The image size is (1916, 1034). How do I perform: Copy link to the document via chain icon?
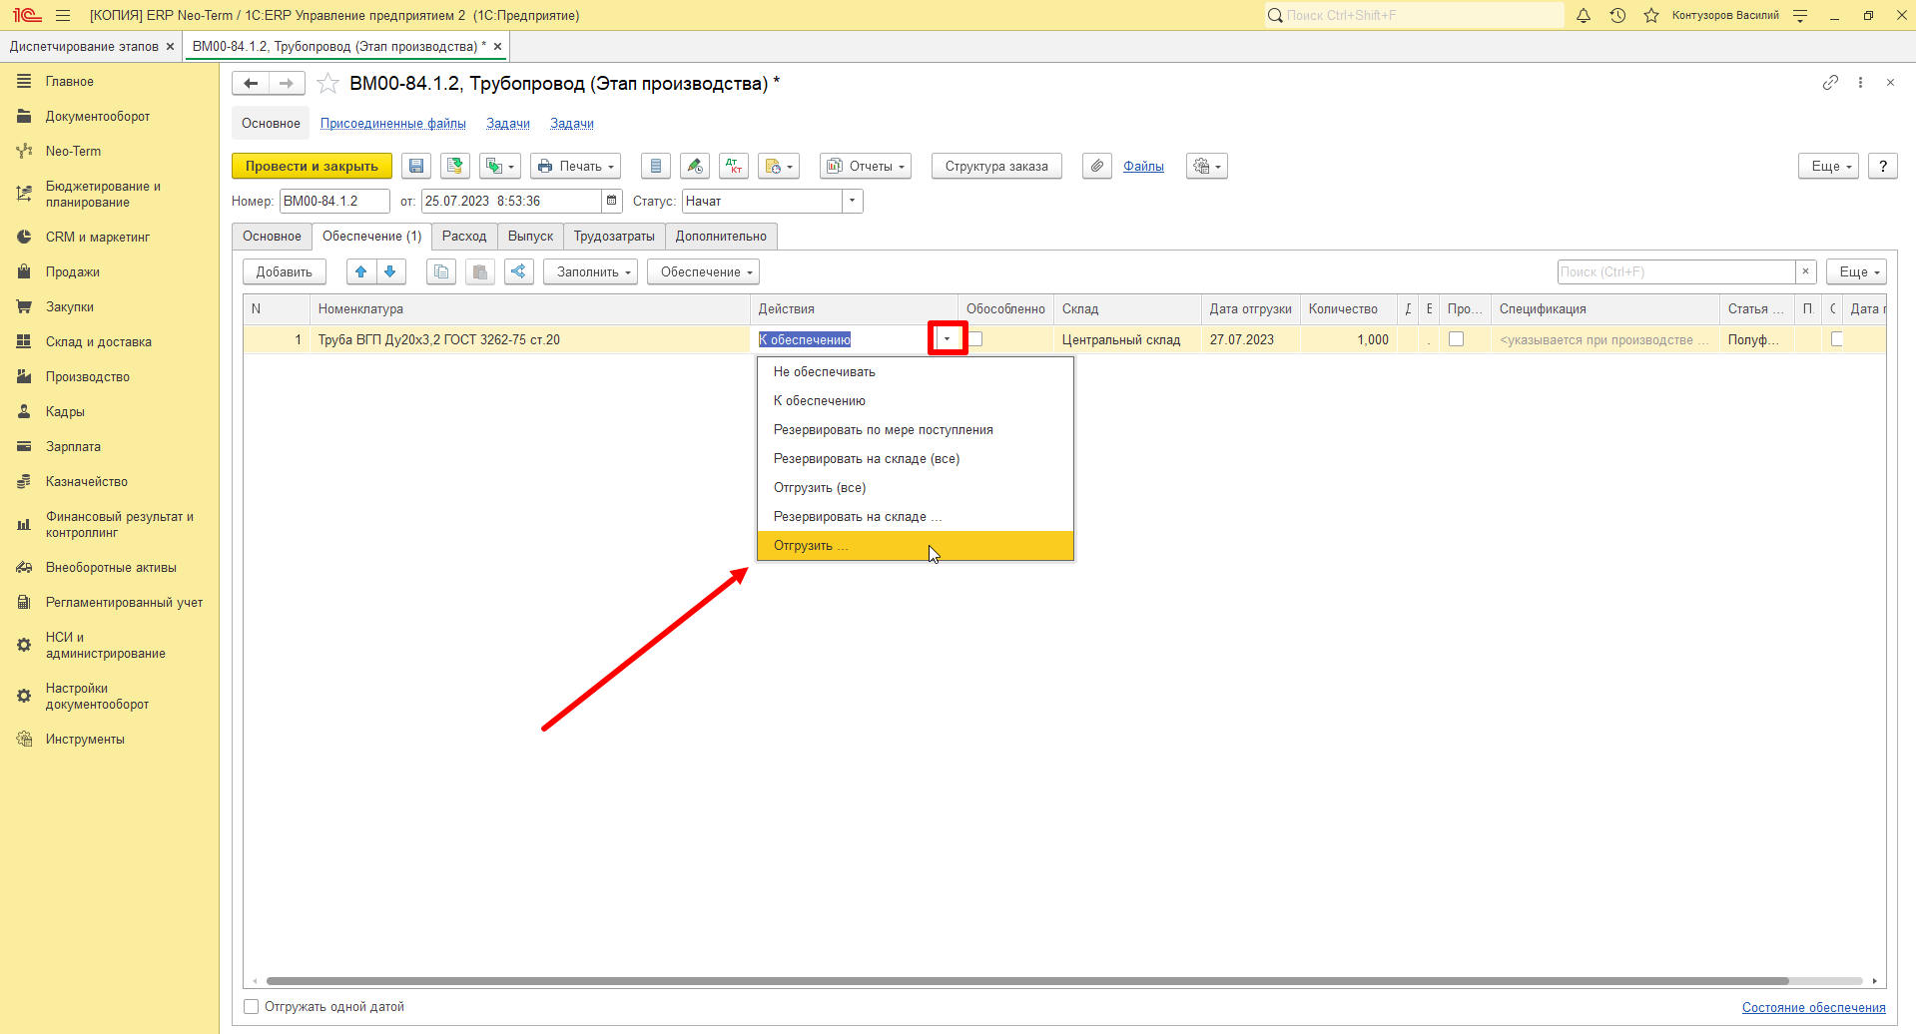(x=1830, y=83)
